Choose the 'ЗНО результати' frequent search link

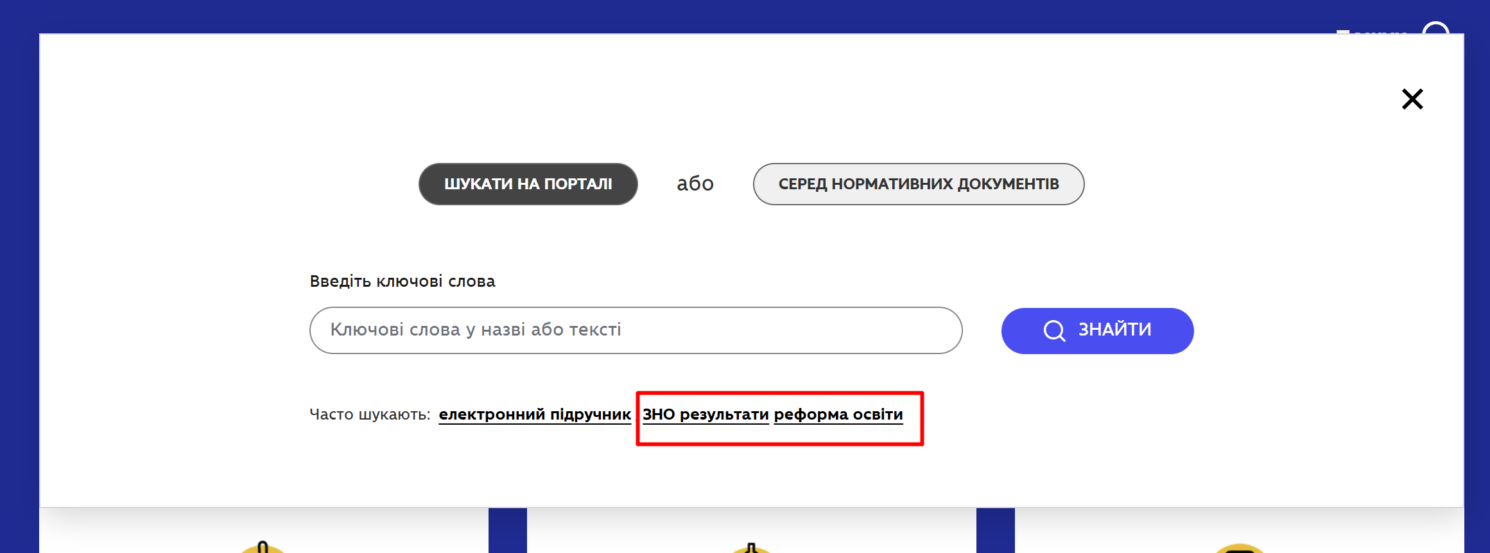click(x=706, y=414)
